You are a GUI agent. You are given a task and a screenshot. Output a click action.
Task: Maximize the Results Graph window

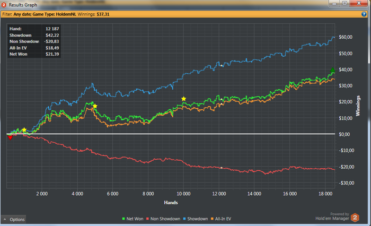point(344,3)
